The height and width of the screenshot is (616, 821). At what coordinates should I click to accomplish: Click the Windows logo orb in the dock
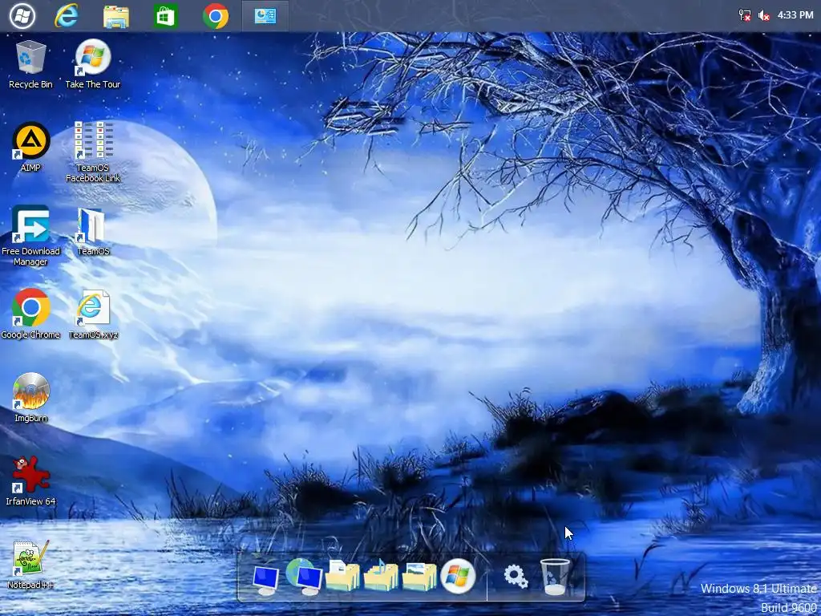[x=458, y=576]
